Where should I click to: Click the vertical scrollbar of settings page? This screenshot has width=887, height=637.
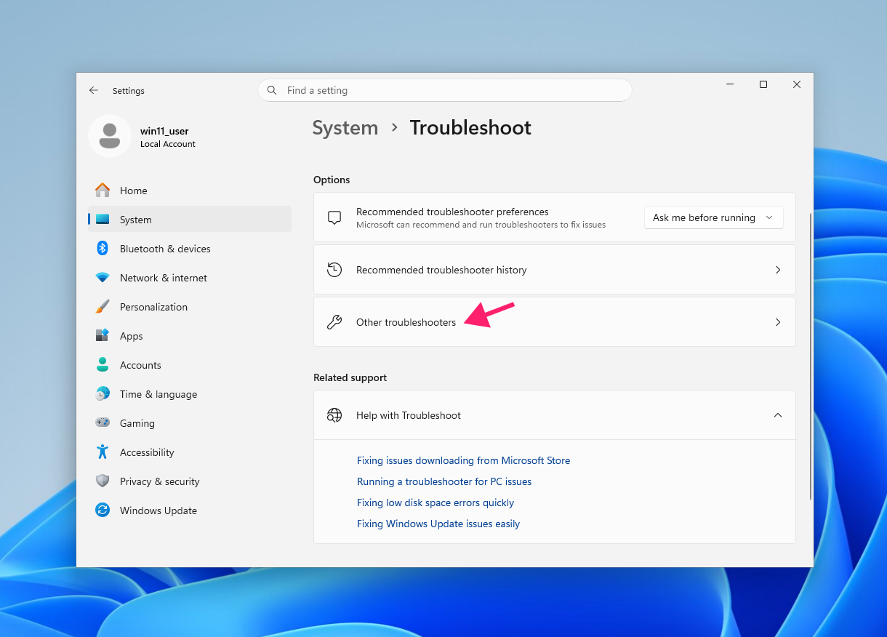[x=811, y=356]
